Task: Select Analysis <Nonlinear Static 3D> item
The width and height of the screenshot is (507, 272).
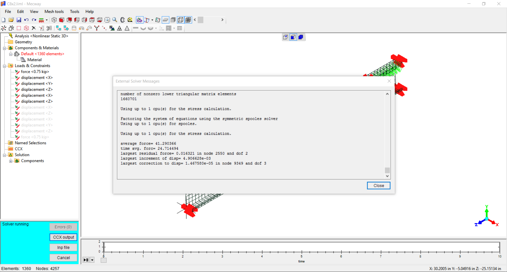Action: click(41, 36)
